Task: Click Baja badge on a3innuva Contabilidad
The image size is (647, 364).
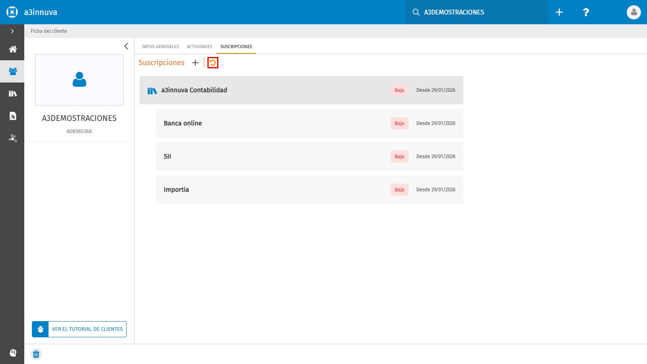Action: click(x=399, y=90)
